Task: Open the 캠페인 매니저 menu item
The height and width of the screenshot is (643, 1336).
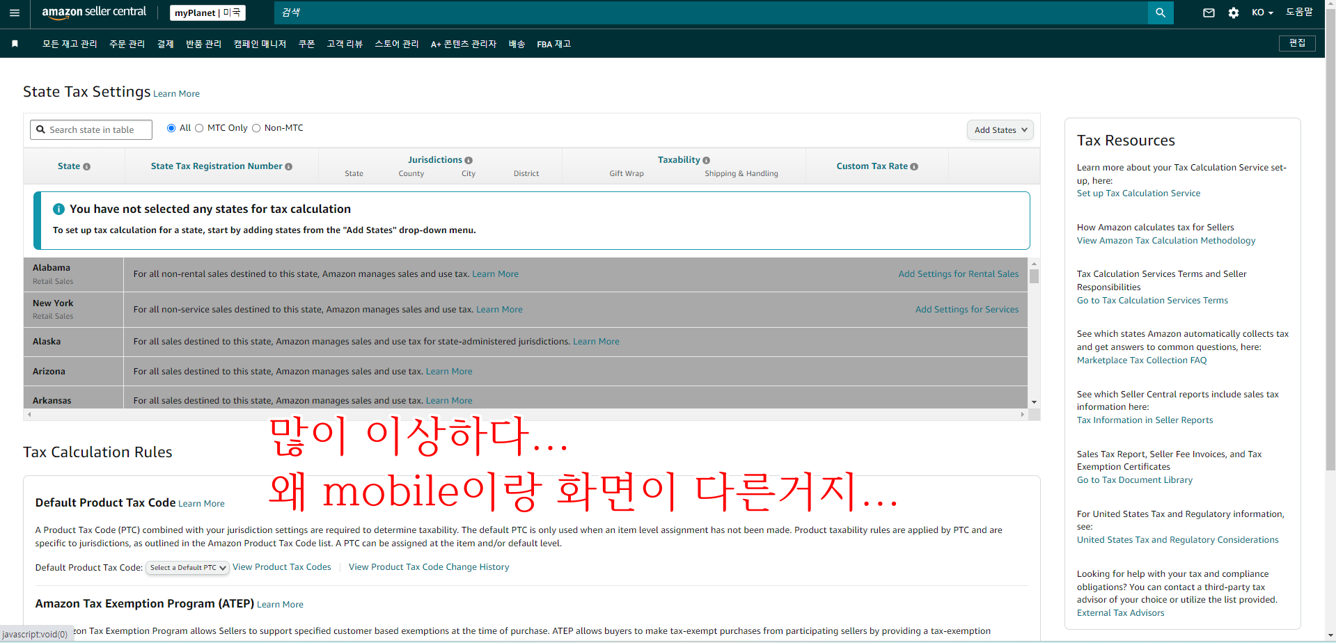Action: pos(260,44)
